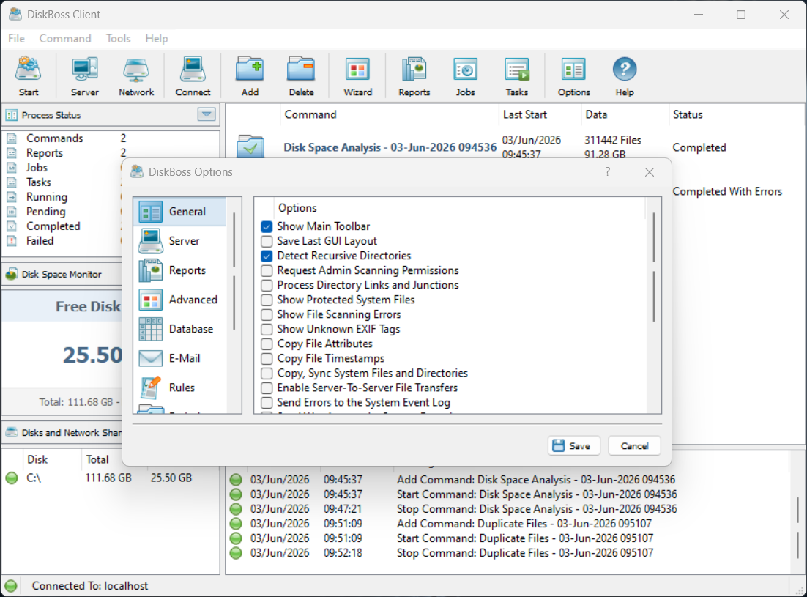Image resolution: width=807 pixels, height=597 pixels.
Task: Open the Process Status dropdown arrow
Action: point(207,114)
